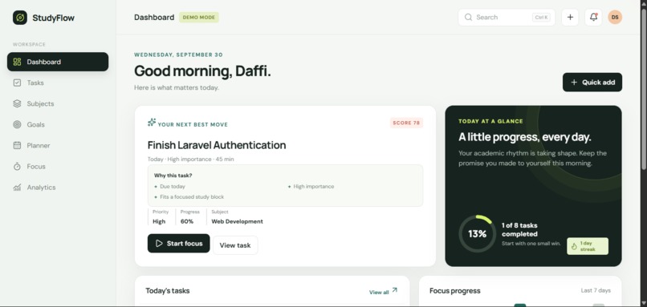Screen dimensions: 647x307
Task: Click the View task button
Action: pyautogui.click(x=235, y=245)
